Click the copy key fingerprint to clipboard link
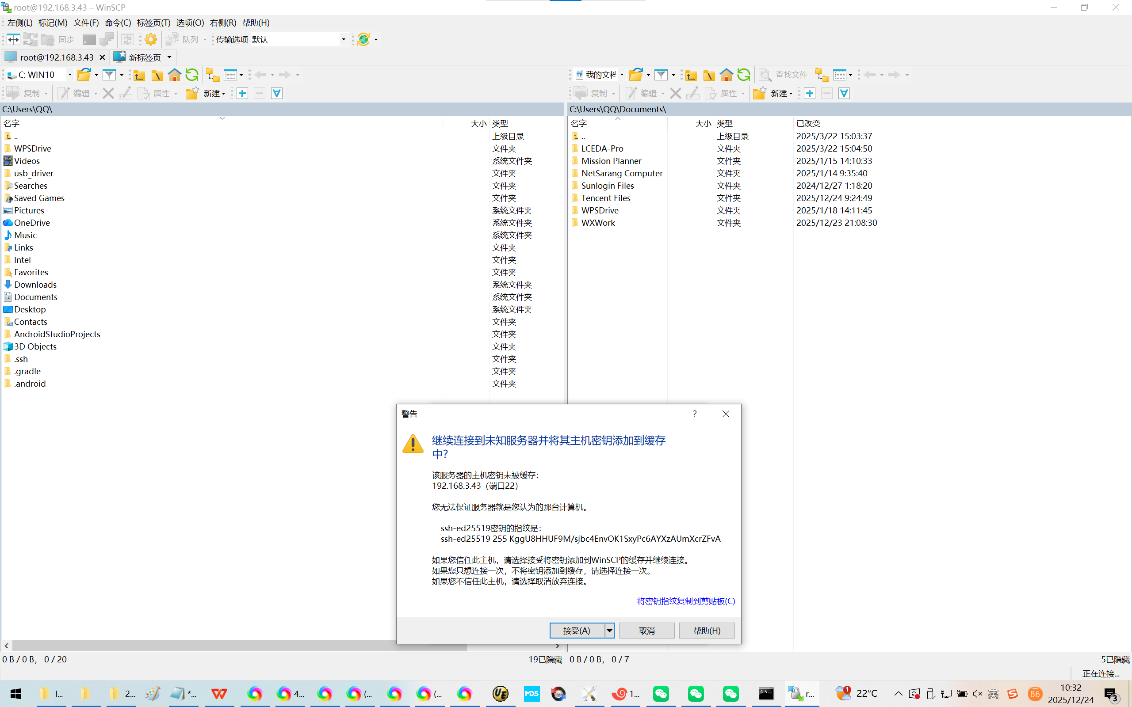This screenshot has height=707, width=1132. pos(686,601)
